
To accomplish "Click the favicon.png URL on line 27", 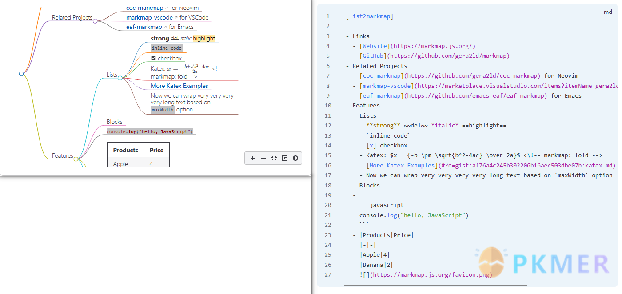I will point(431,275).
